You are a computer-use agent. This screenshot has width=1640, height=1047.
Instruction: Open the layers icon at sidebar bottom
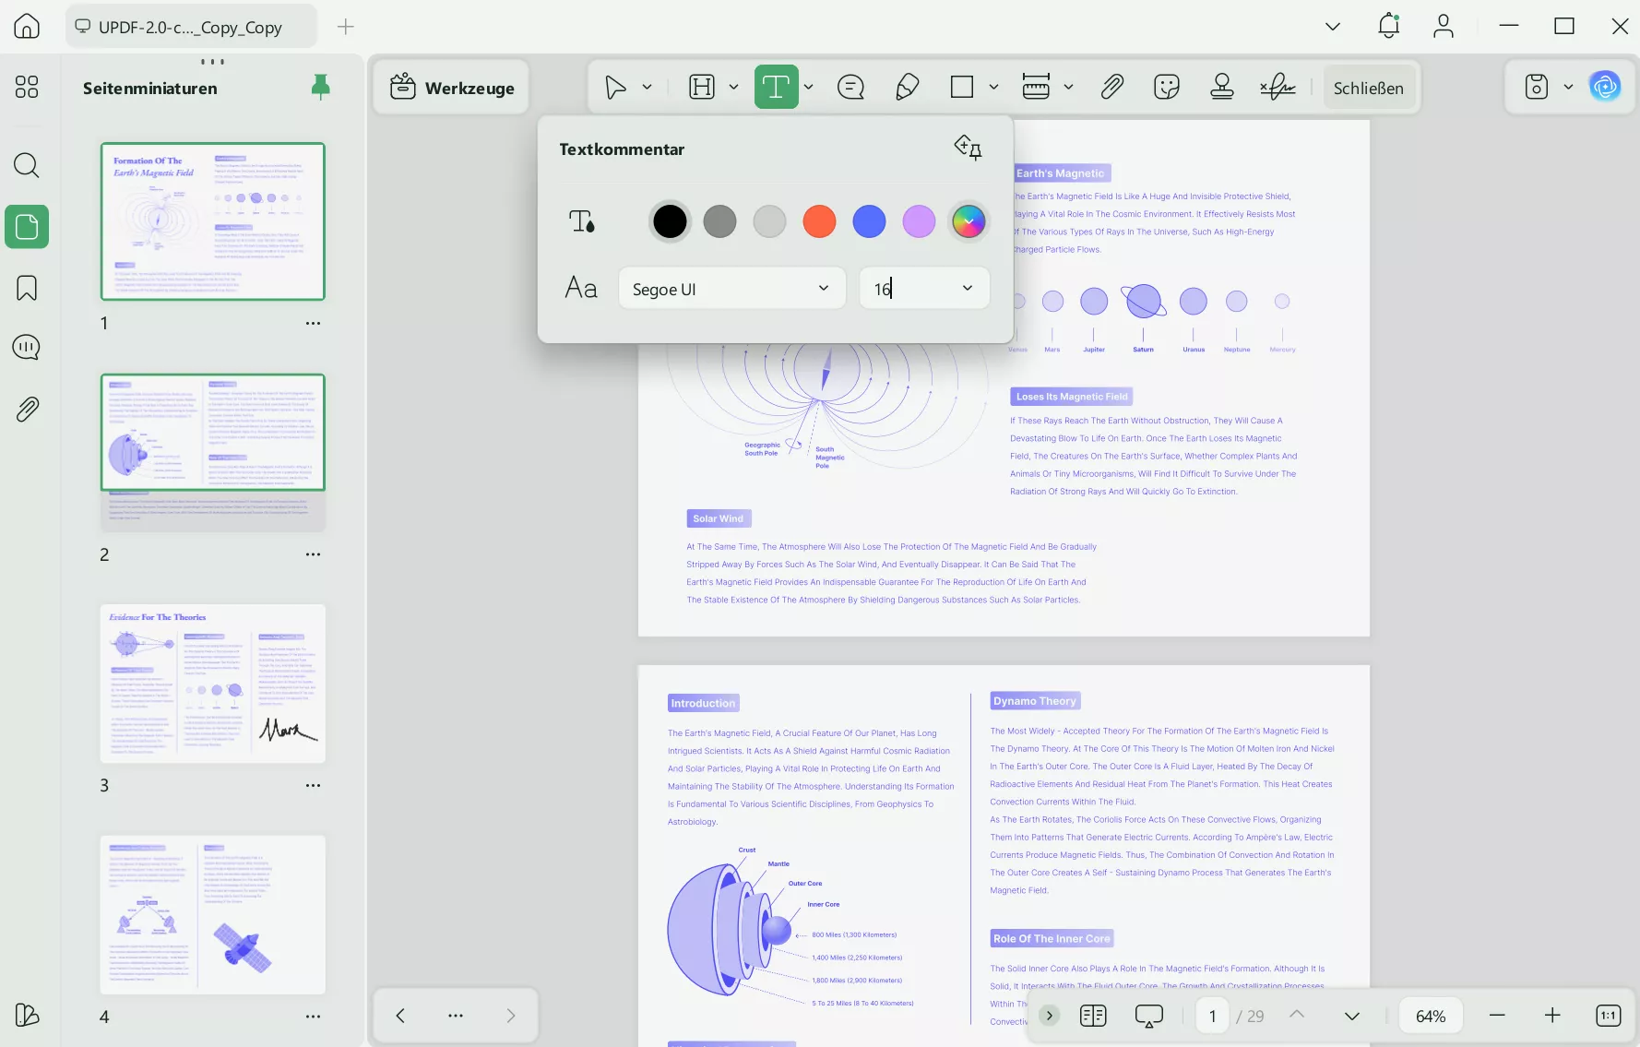tap(27, 1015)
